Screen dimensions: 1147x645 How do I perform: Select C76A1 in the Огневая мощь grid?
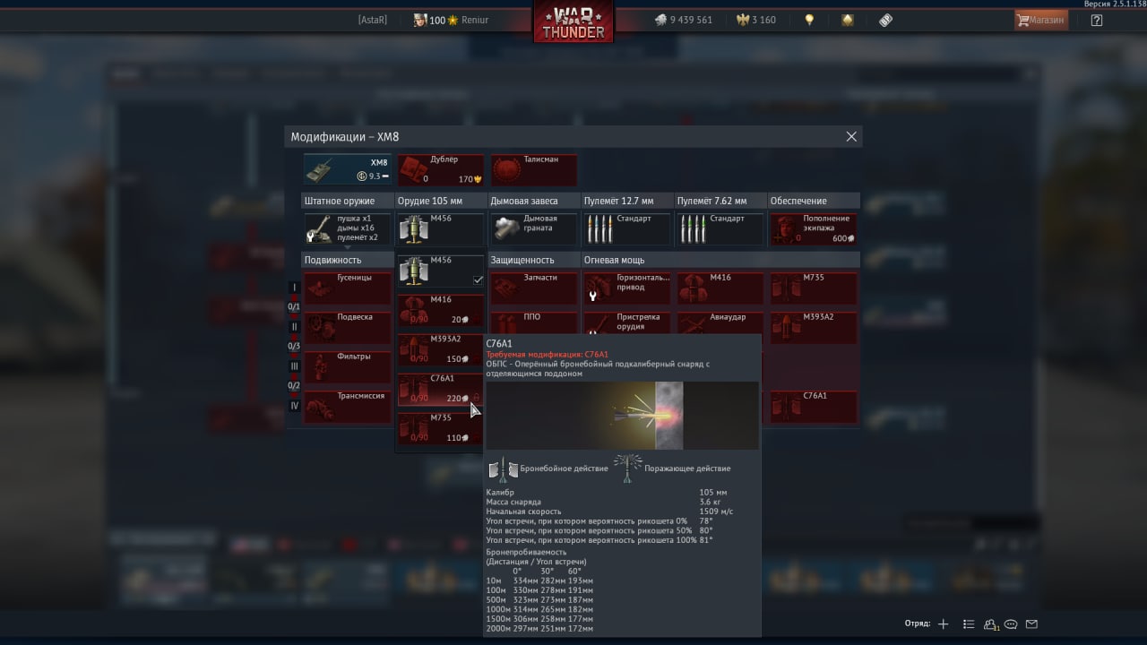coord(813,407)
